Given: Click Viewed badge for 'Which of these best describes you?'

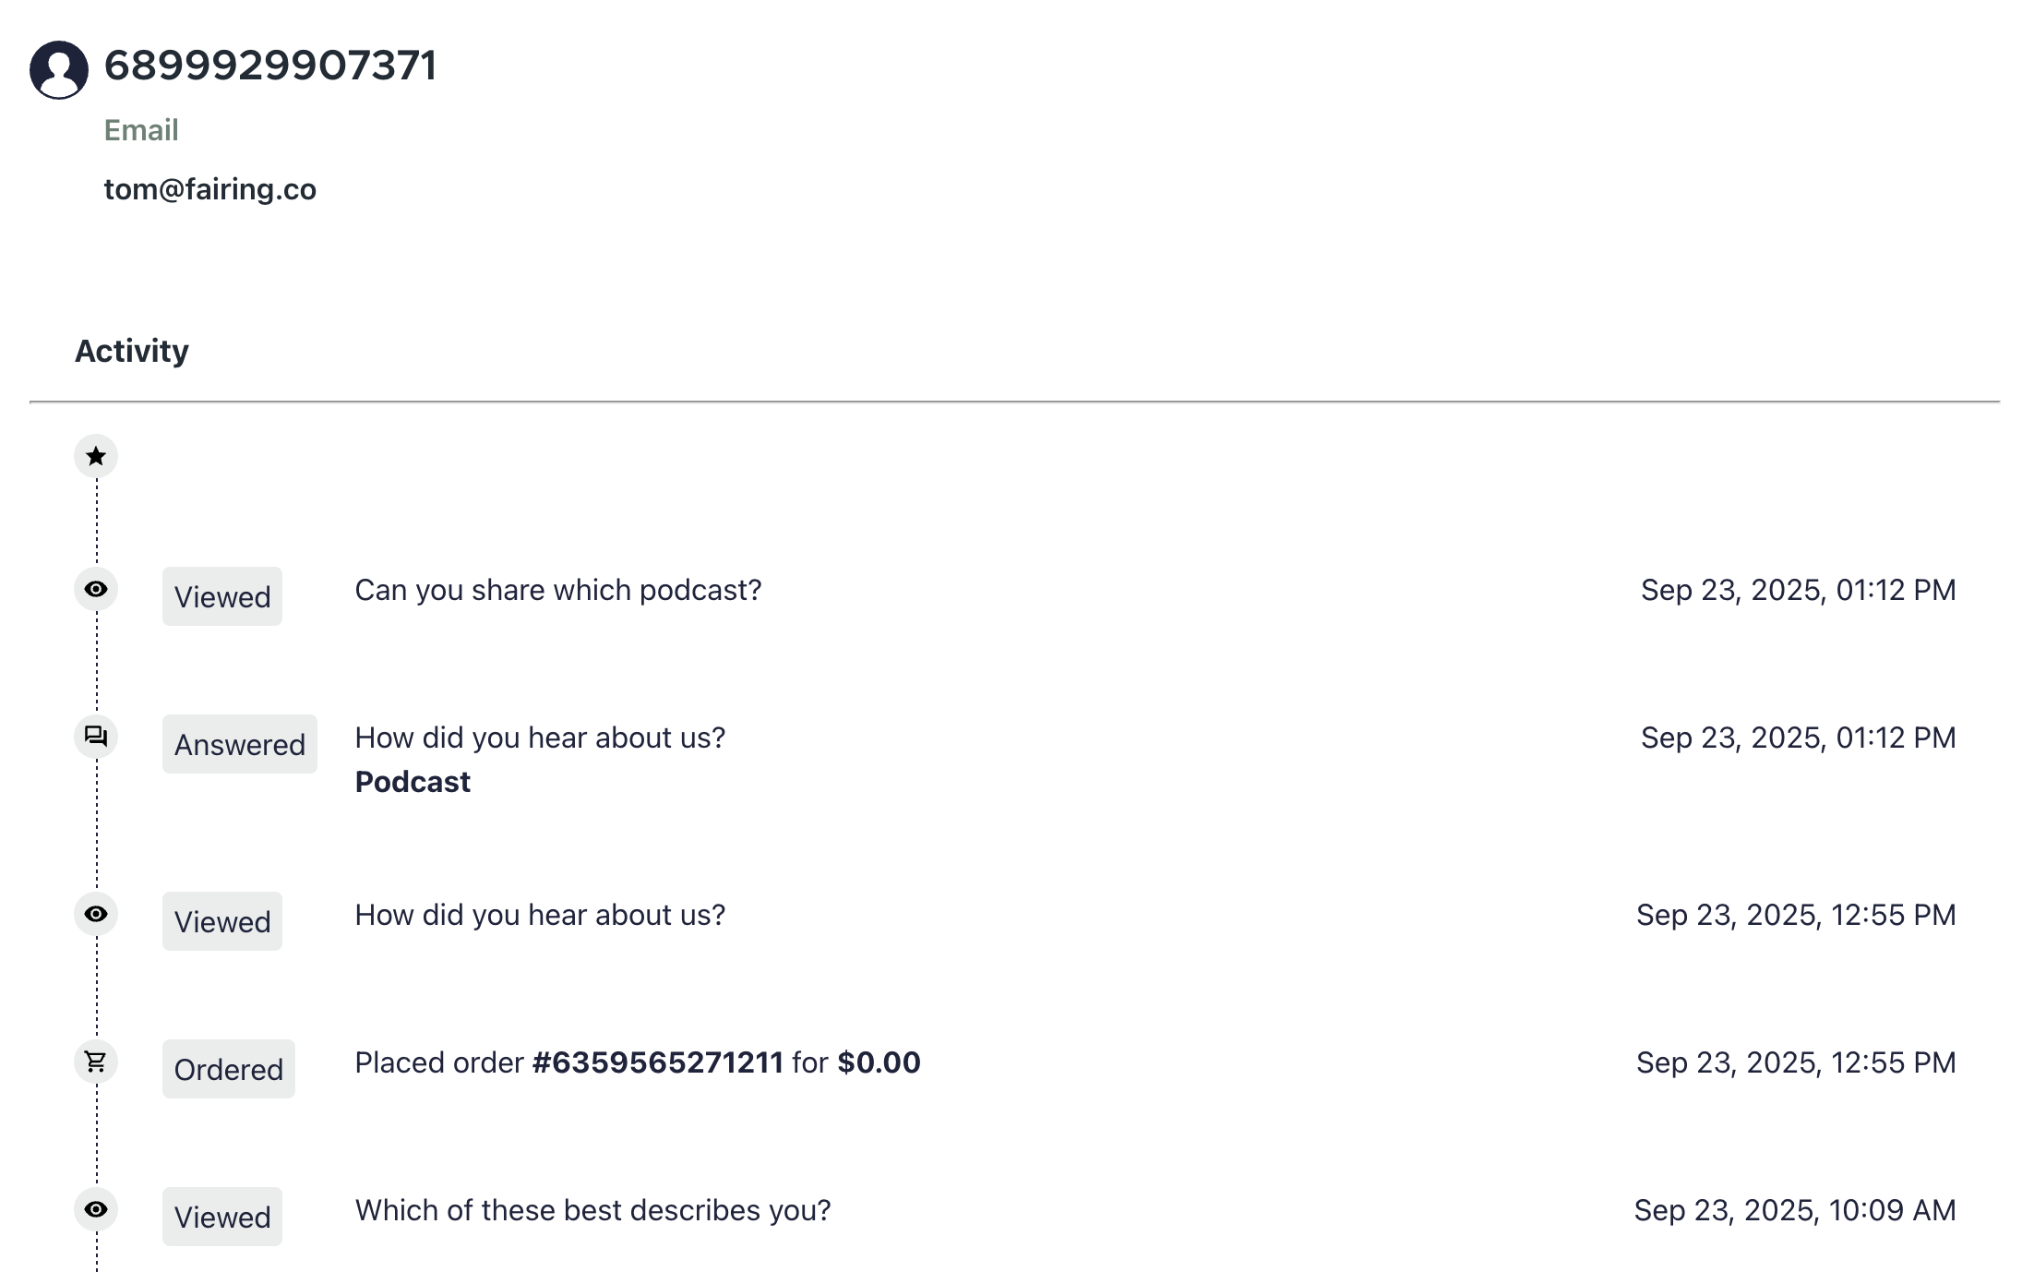Looking at the screenshot, I should coord(222,1217).
